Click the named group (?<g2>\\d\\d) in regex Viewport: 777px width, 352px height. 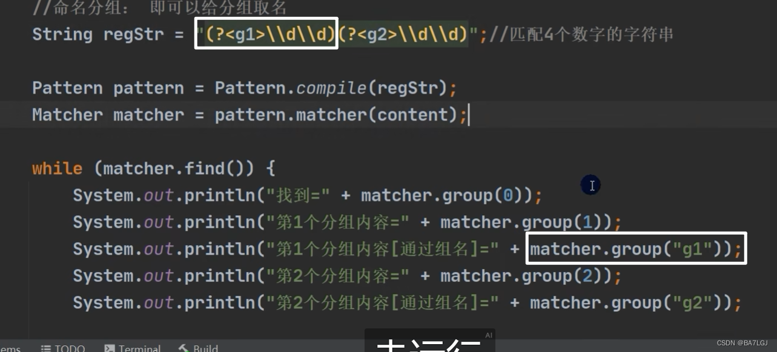pyautogui.click(x=403, y=34)
